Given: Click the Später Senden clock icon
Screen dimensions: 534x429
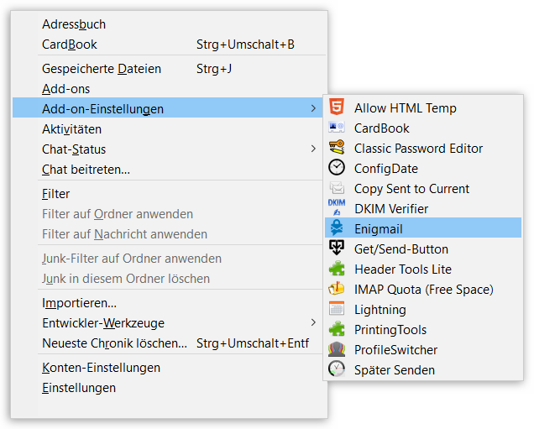Looking at the screenshot, I should [337, 369].
